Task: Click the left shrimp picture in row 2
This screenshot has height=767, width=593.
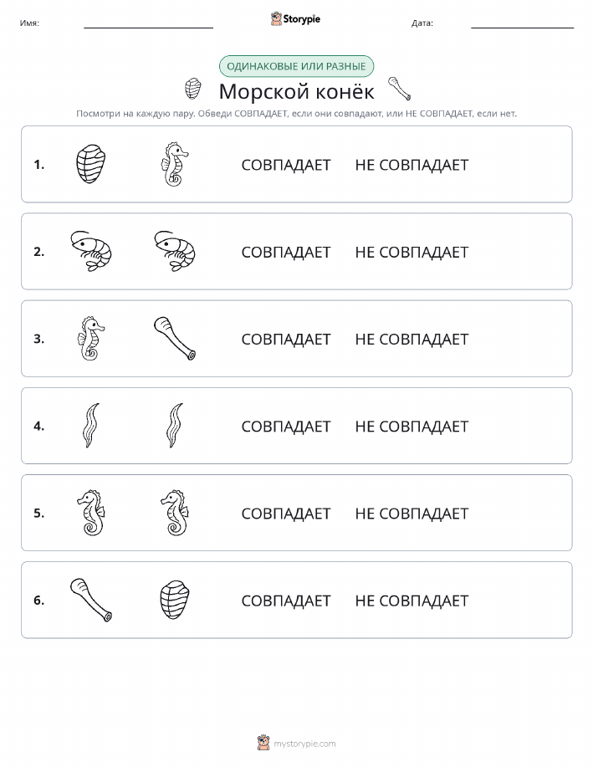Action: 91,251
